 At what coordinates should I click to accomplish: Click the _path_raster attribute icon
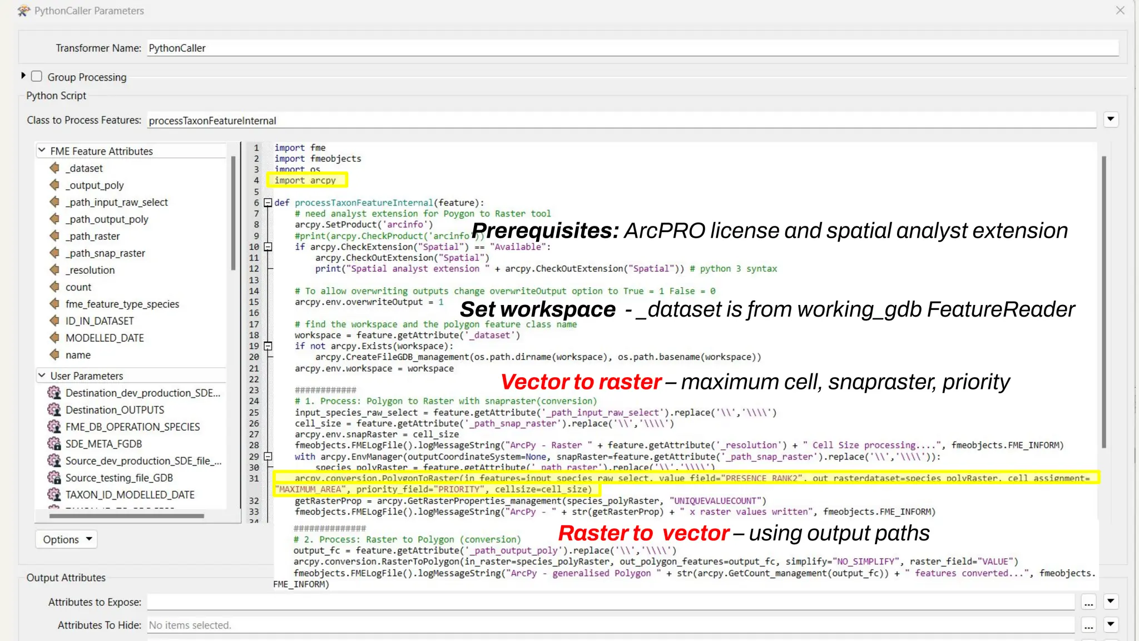coord(55,235)
